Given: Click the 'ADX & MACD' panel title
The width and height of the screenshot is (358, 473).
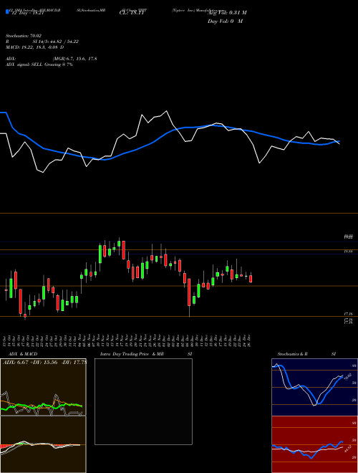Looking at the screenshot, I should (23, 354).
